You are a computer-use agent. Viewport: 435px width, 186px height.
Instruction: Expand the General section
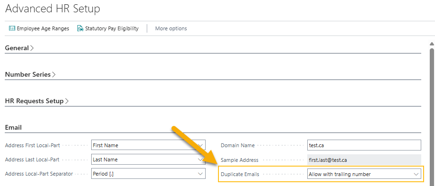point(19,48)
